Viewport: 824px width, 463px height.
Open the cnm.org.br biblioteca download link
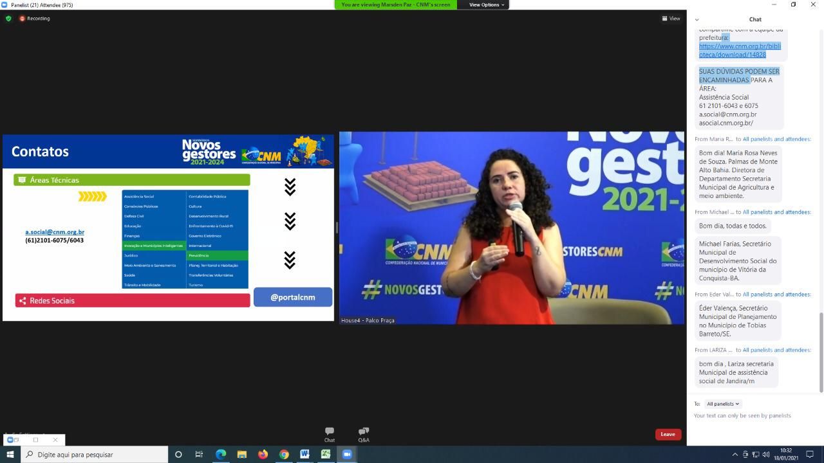pos(740,50)
